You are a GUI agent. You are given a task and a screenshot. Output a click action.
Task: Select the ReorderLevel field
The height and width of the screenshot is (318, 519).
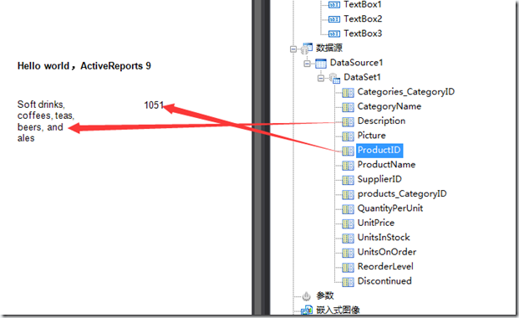[385, 267]
